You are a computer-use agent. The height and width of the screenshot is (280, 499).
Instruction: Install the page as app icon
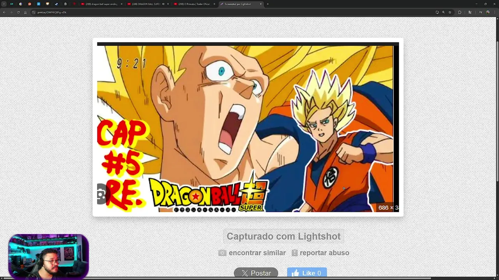tap(437, 12)
